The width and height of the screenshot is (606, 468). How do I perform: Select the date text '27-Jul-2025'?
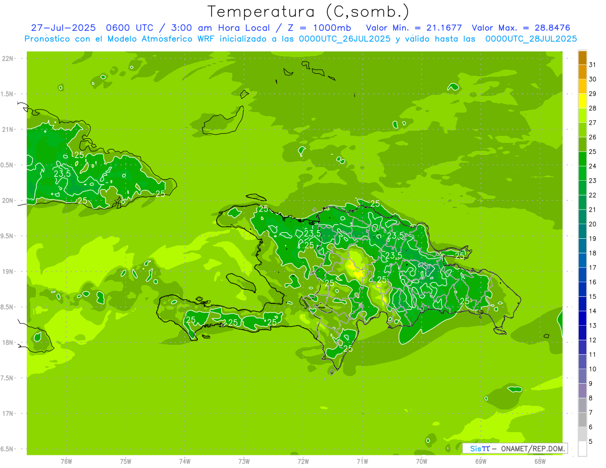(64, 28)
